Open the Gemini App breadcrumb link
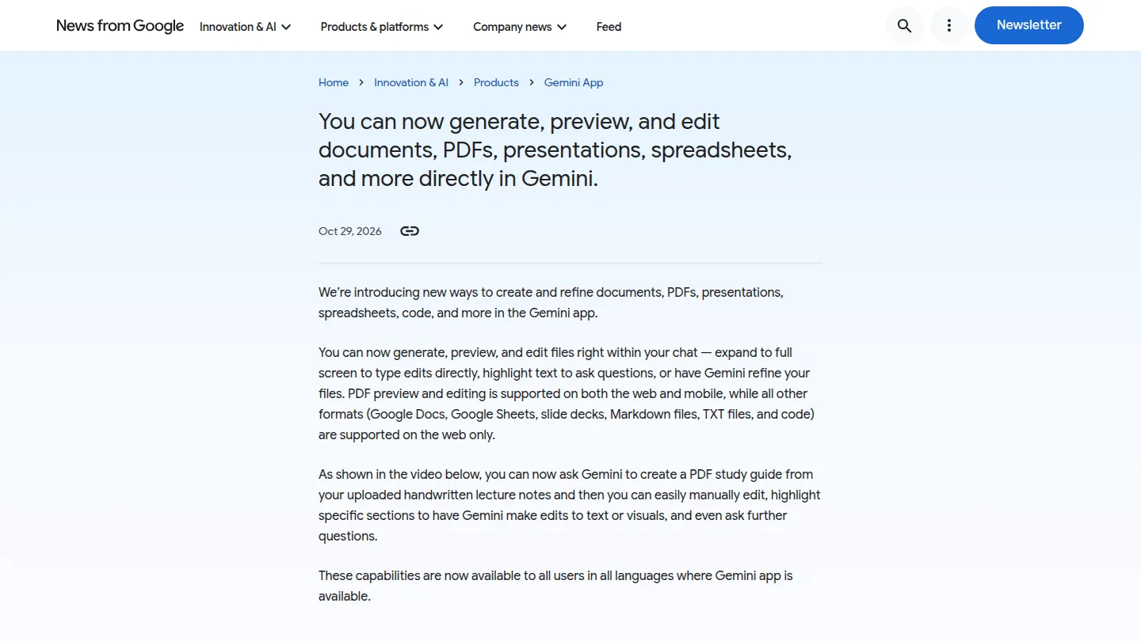Screen dimensions: 1141x641 pyautogui.click(x=574, y=82)
